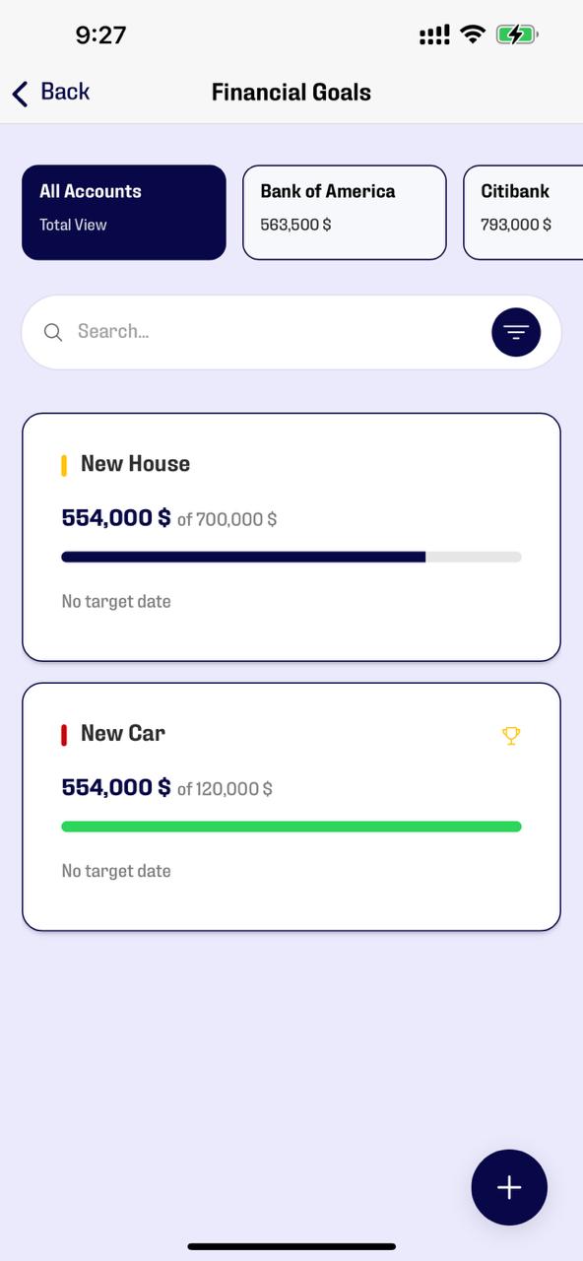Tap the Wi-Fi icon in status bar

[473, 33]
